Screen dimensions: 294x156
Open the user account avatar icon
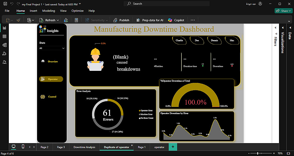coord(260,4)
